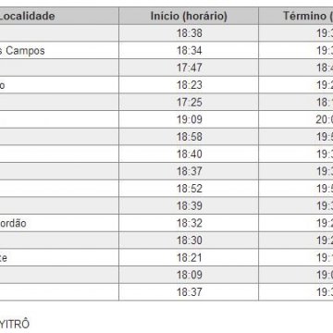The width and height of the screenshot is (333, 333).
Task: Click the Início (horário) column header
Action: click(x=189, y=16)
